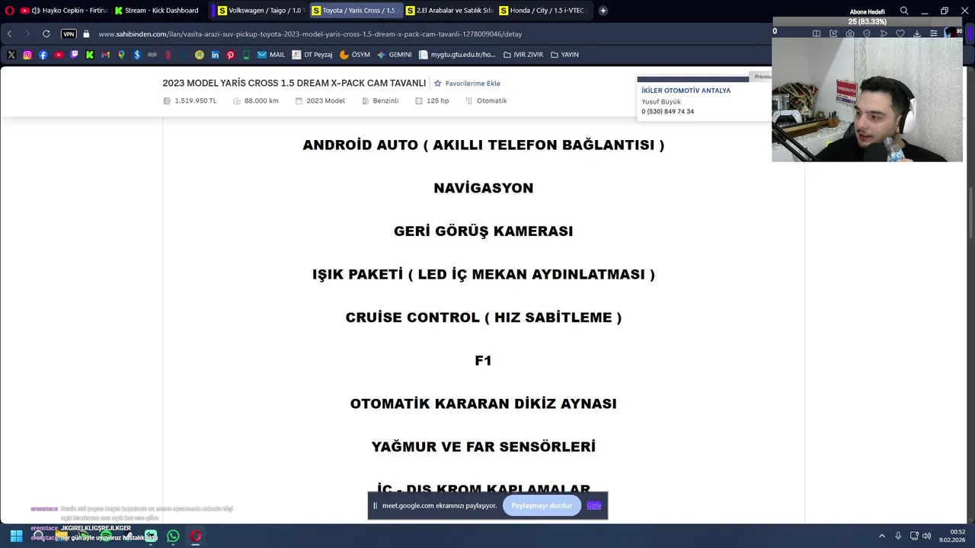Toggle the VPN badge in address bar

[x=69, y=33]
